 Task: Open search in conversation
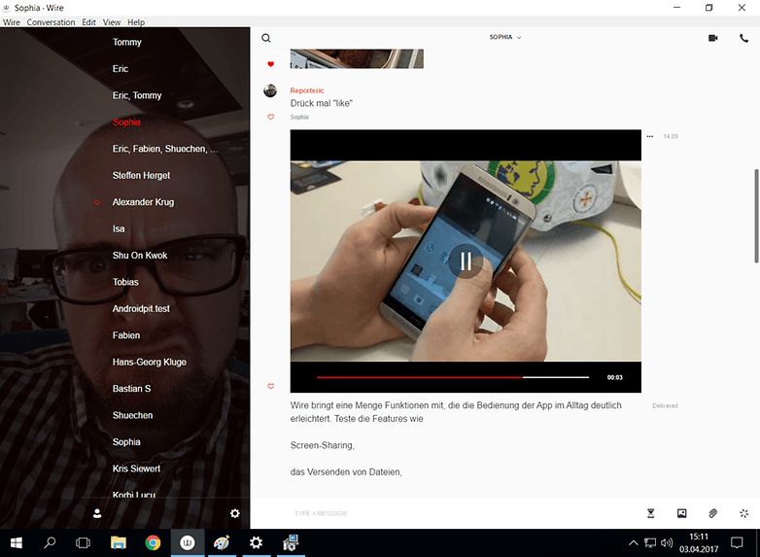click(x=266, y=38)
